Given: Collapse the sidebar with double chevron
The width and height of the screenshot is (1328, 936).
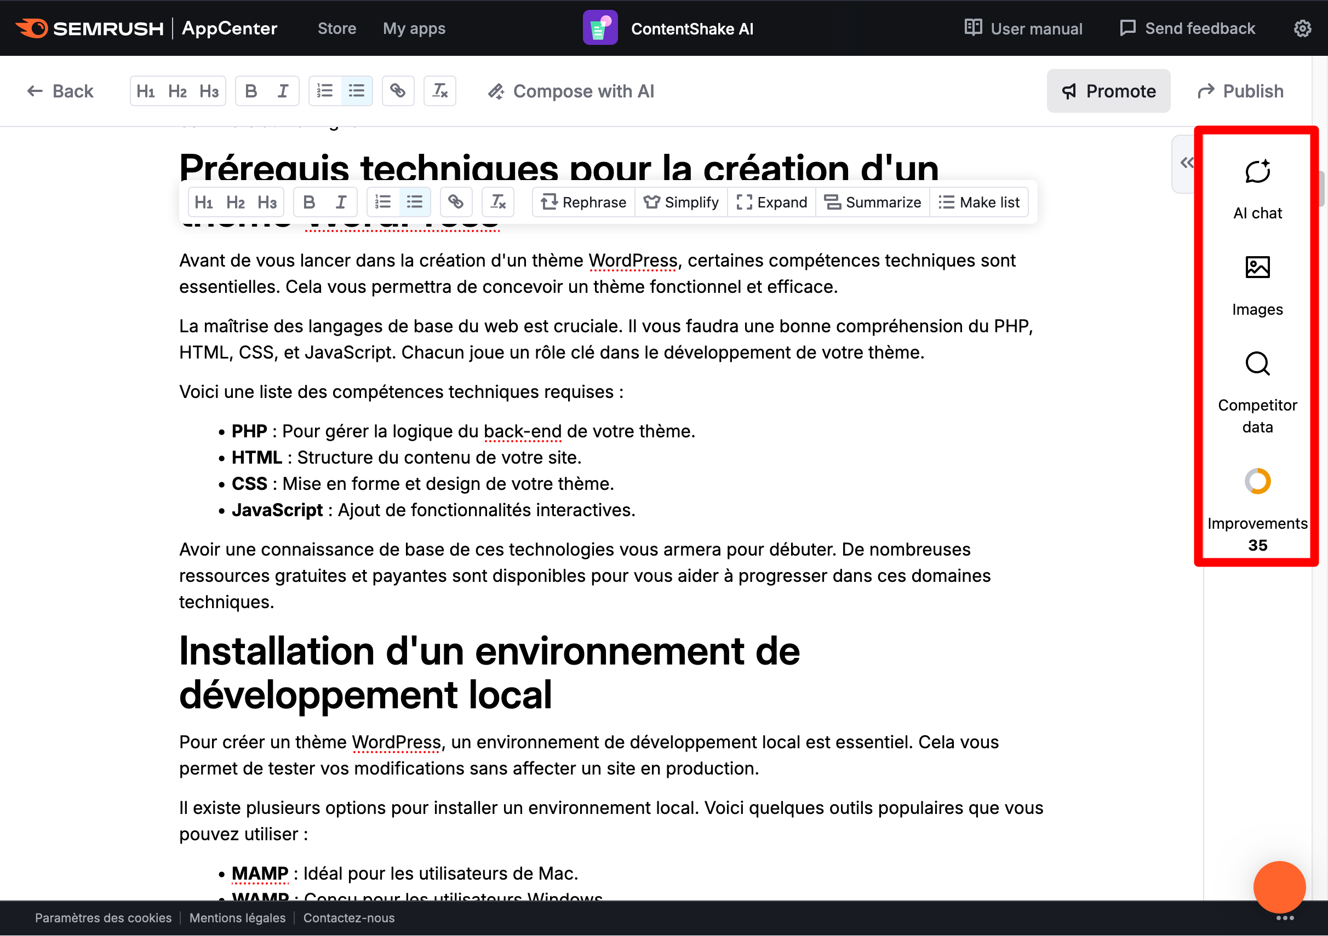Looking at the screenshot, I should (1187, 163).
